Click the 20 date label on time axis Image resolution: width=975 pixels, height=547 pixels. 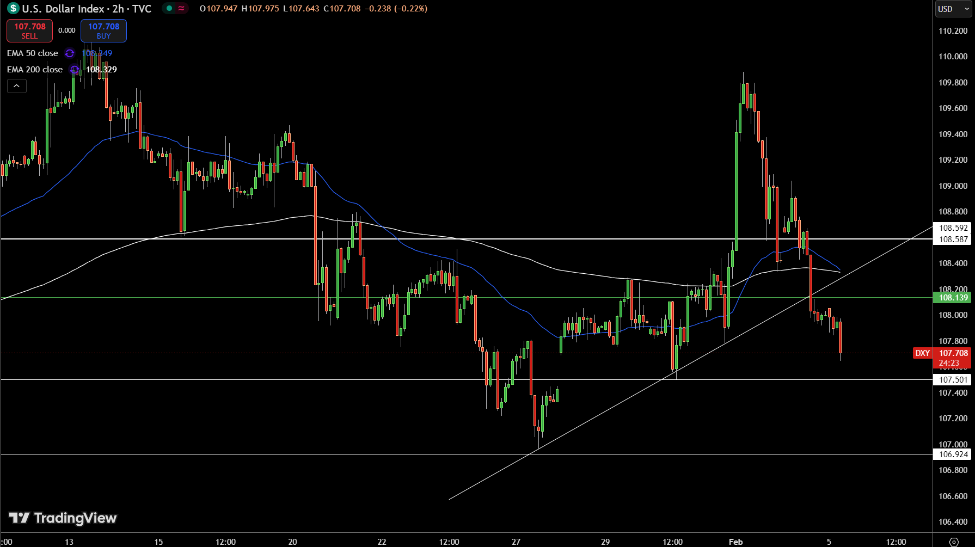(293, 542)
